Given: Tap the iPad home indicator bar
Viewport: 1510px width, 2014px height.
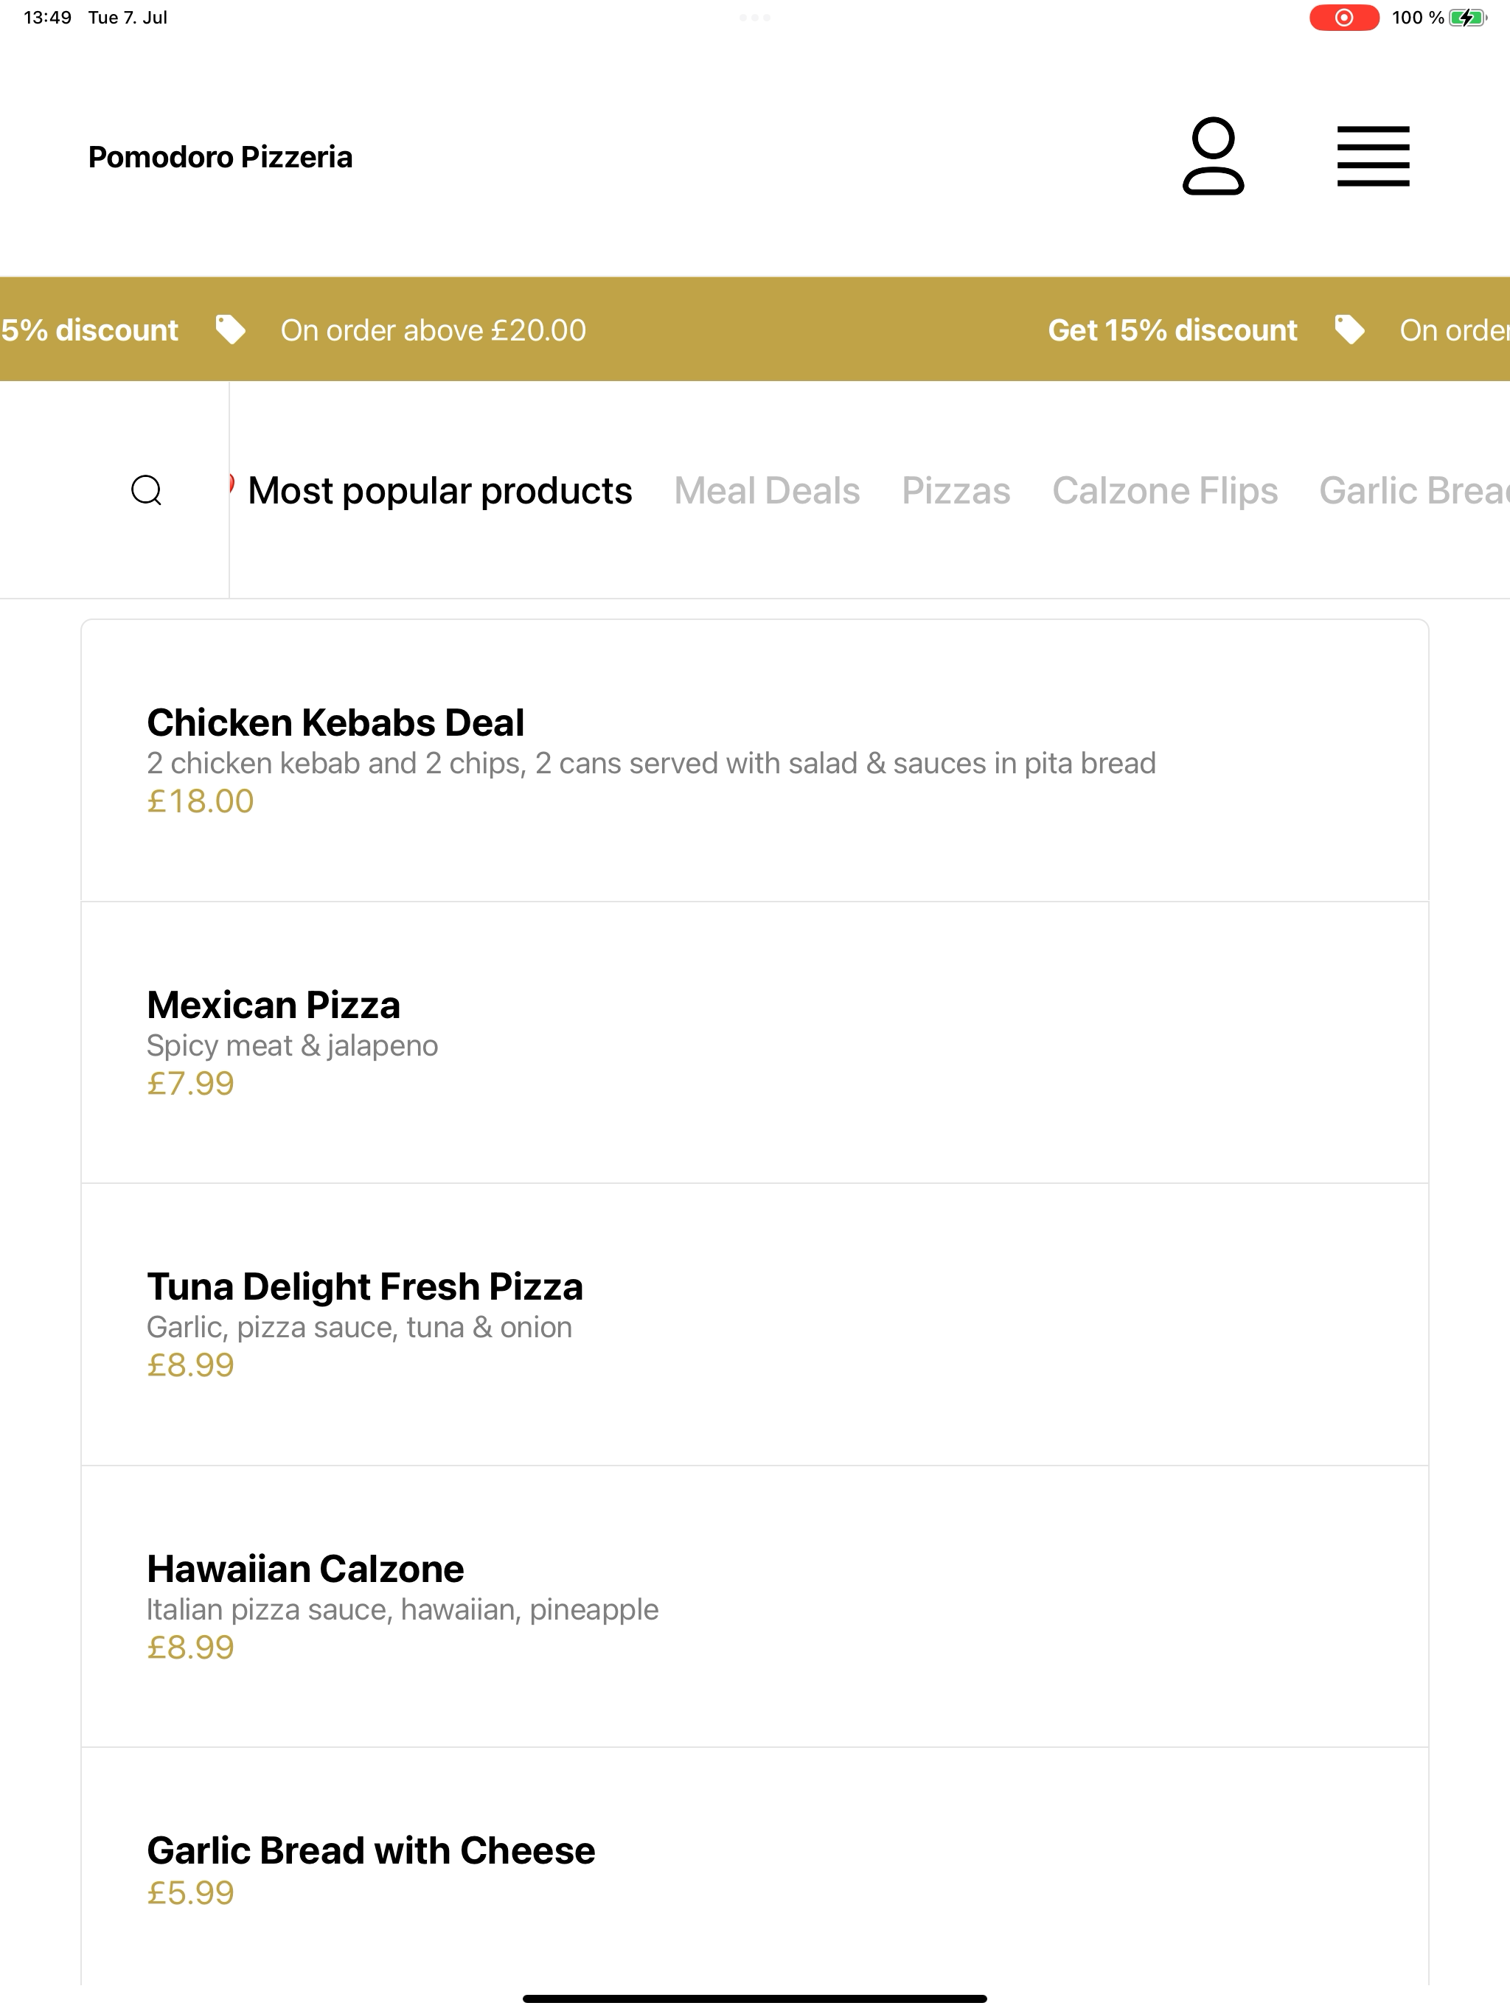Looking at the screenshot, I should (x=755, y=1999).
